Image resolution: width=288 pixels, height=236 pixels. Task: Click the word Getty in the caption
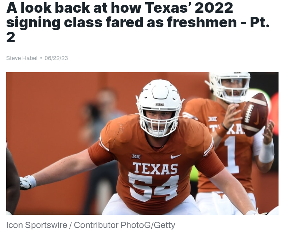point(164,225)
